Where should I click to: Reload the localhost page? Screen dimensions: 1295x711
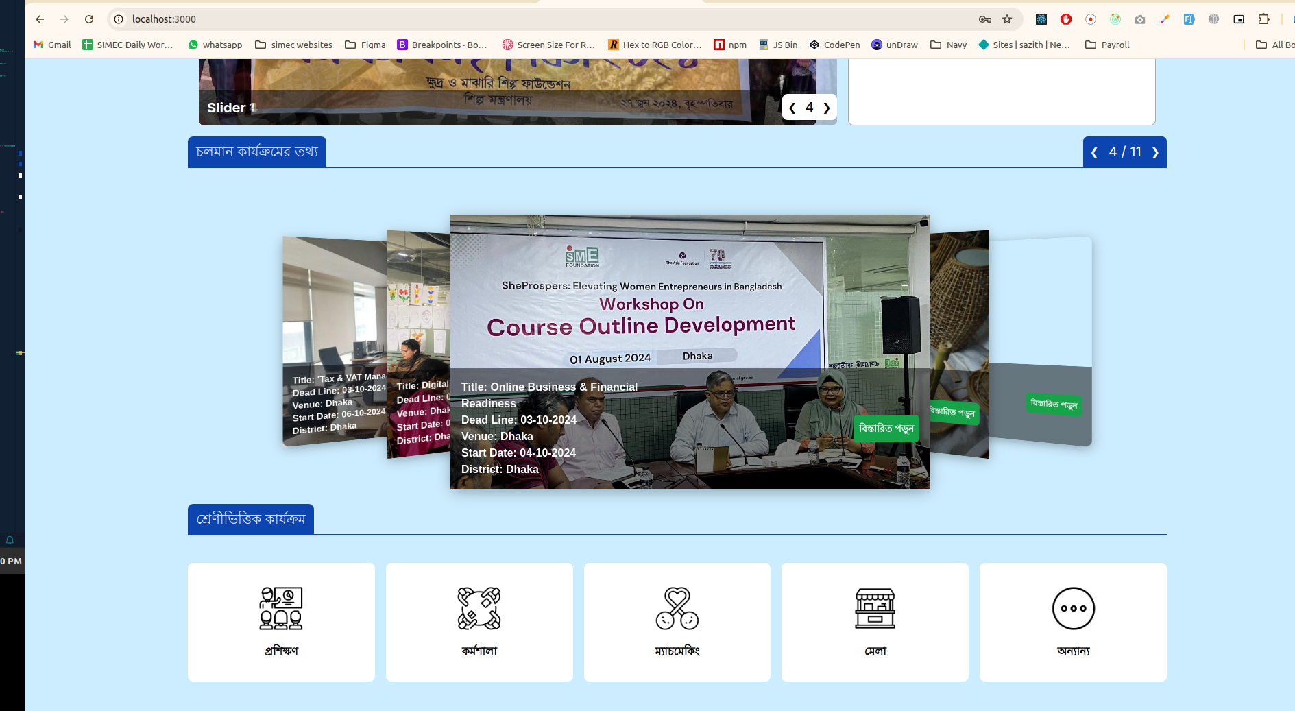pos(89,19)
